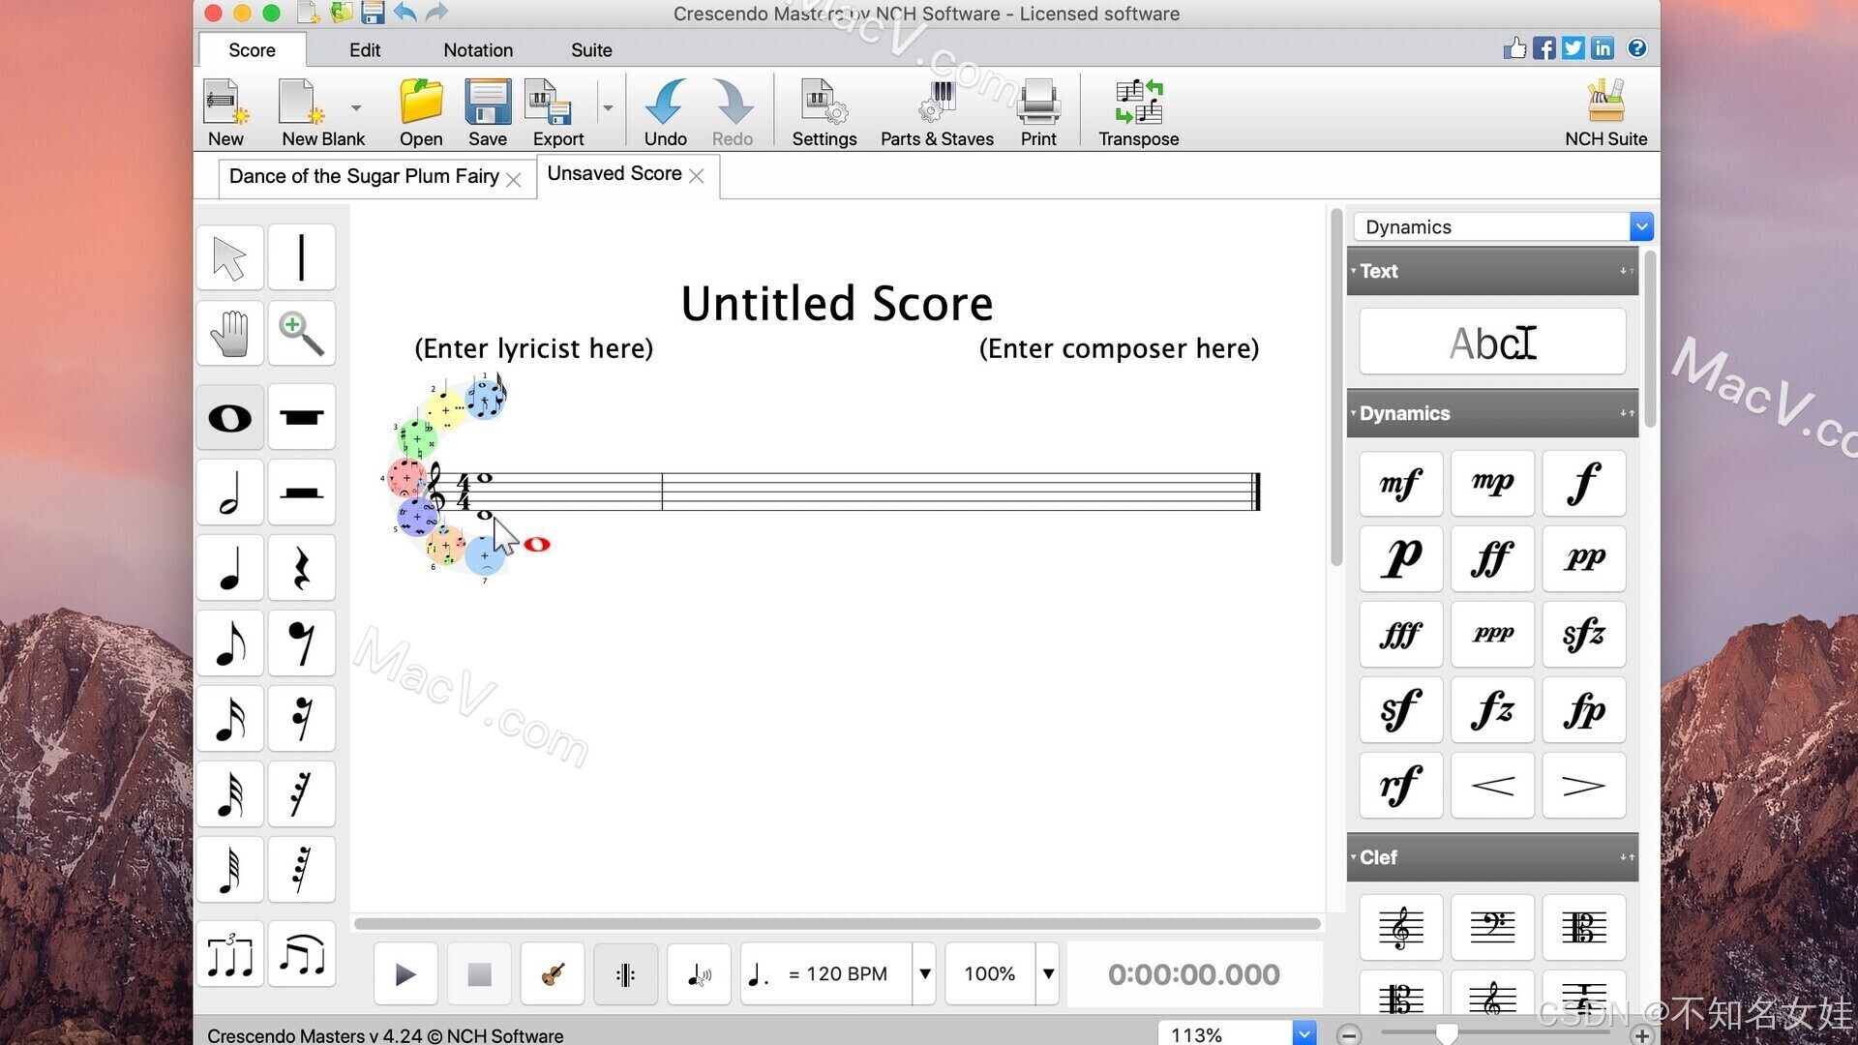The width and height of the screenshot is (1858, 1045).
Task: Pick the eighth note tool
Action: 229,644
